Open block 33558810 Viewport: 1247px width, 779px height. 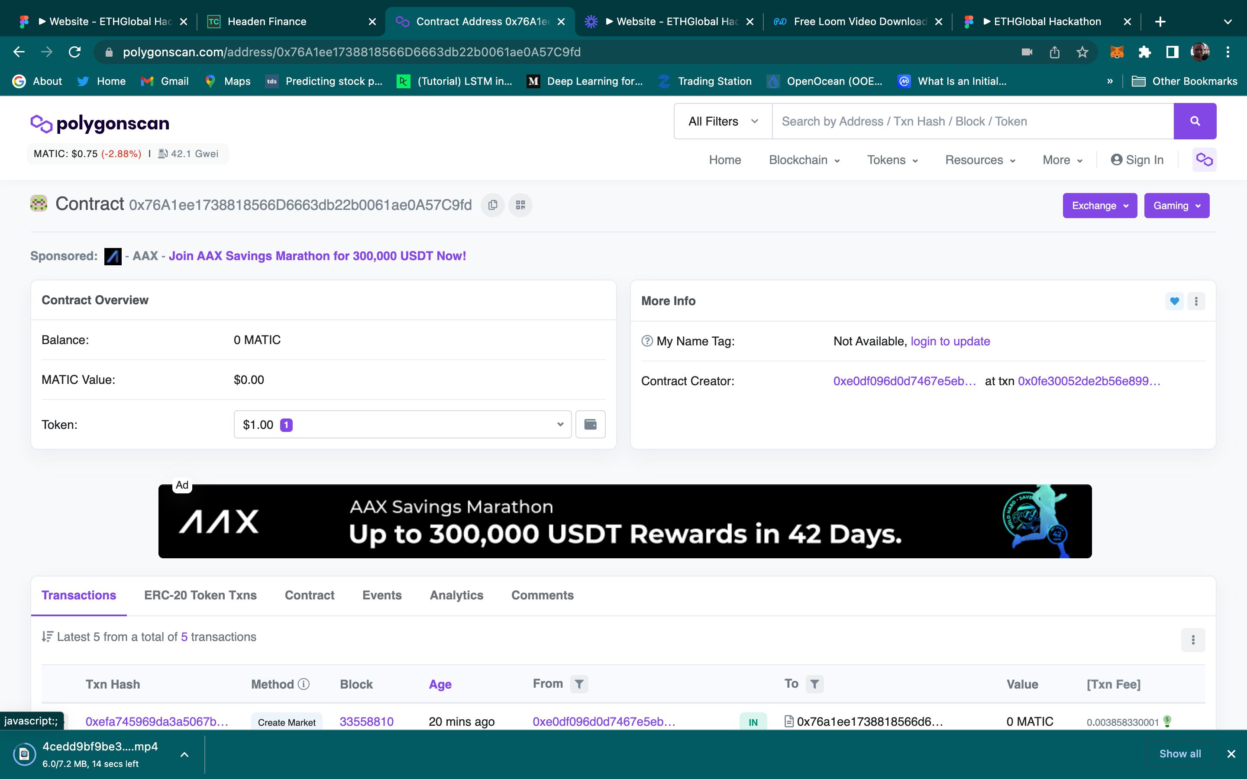[x=366, y=721]
